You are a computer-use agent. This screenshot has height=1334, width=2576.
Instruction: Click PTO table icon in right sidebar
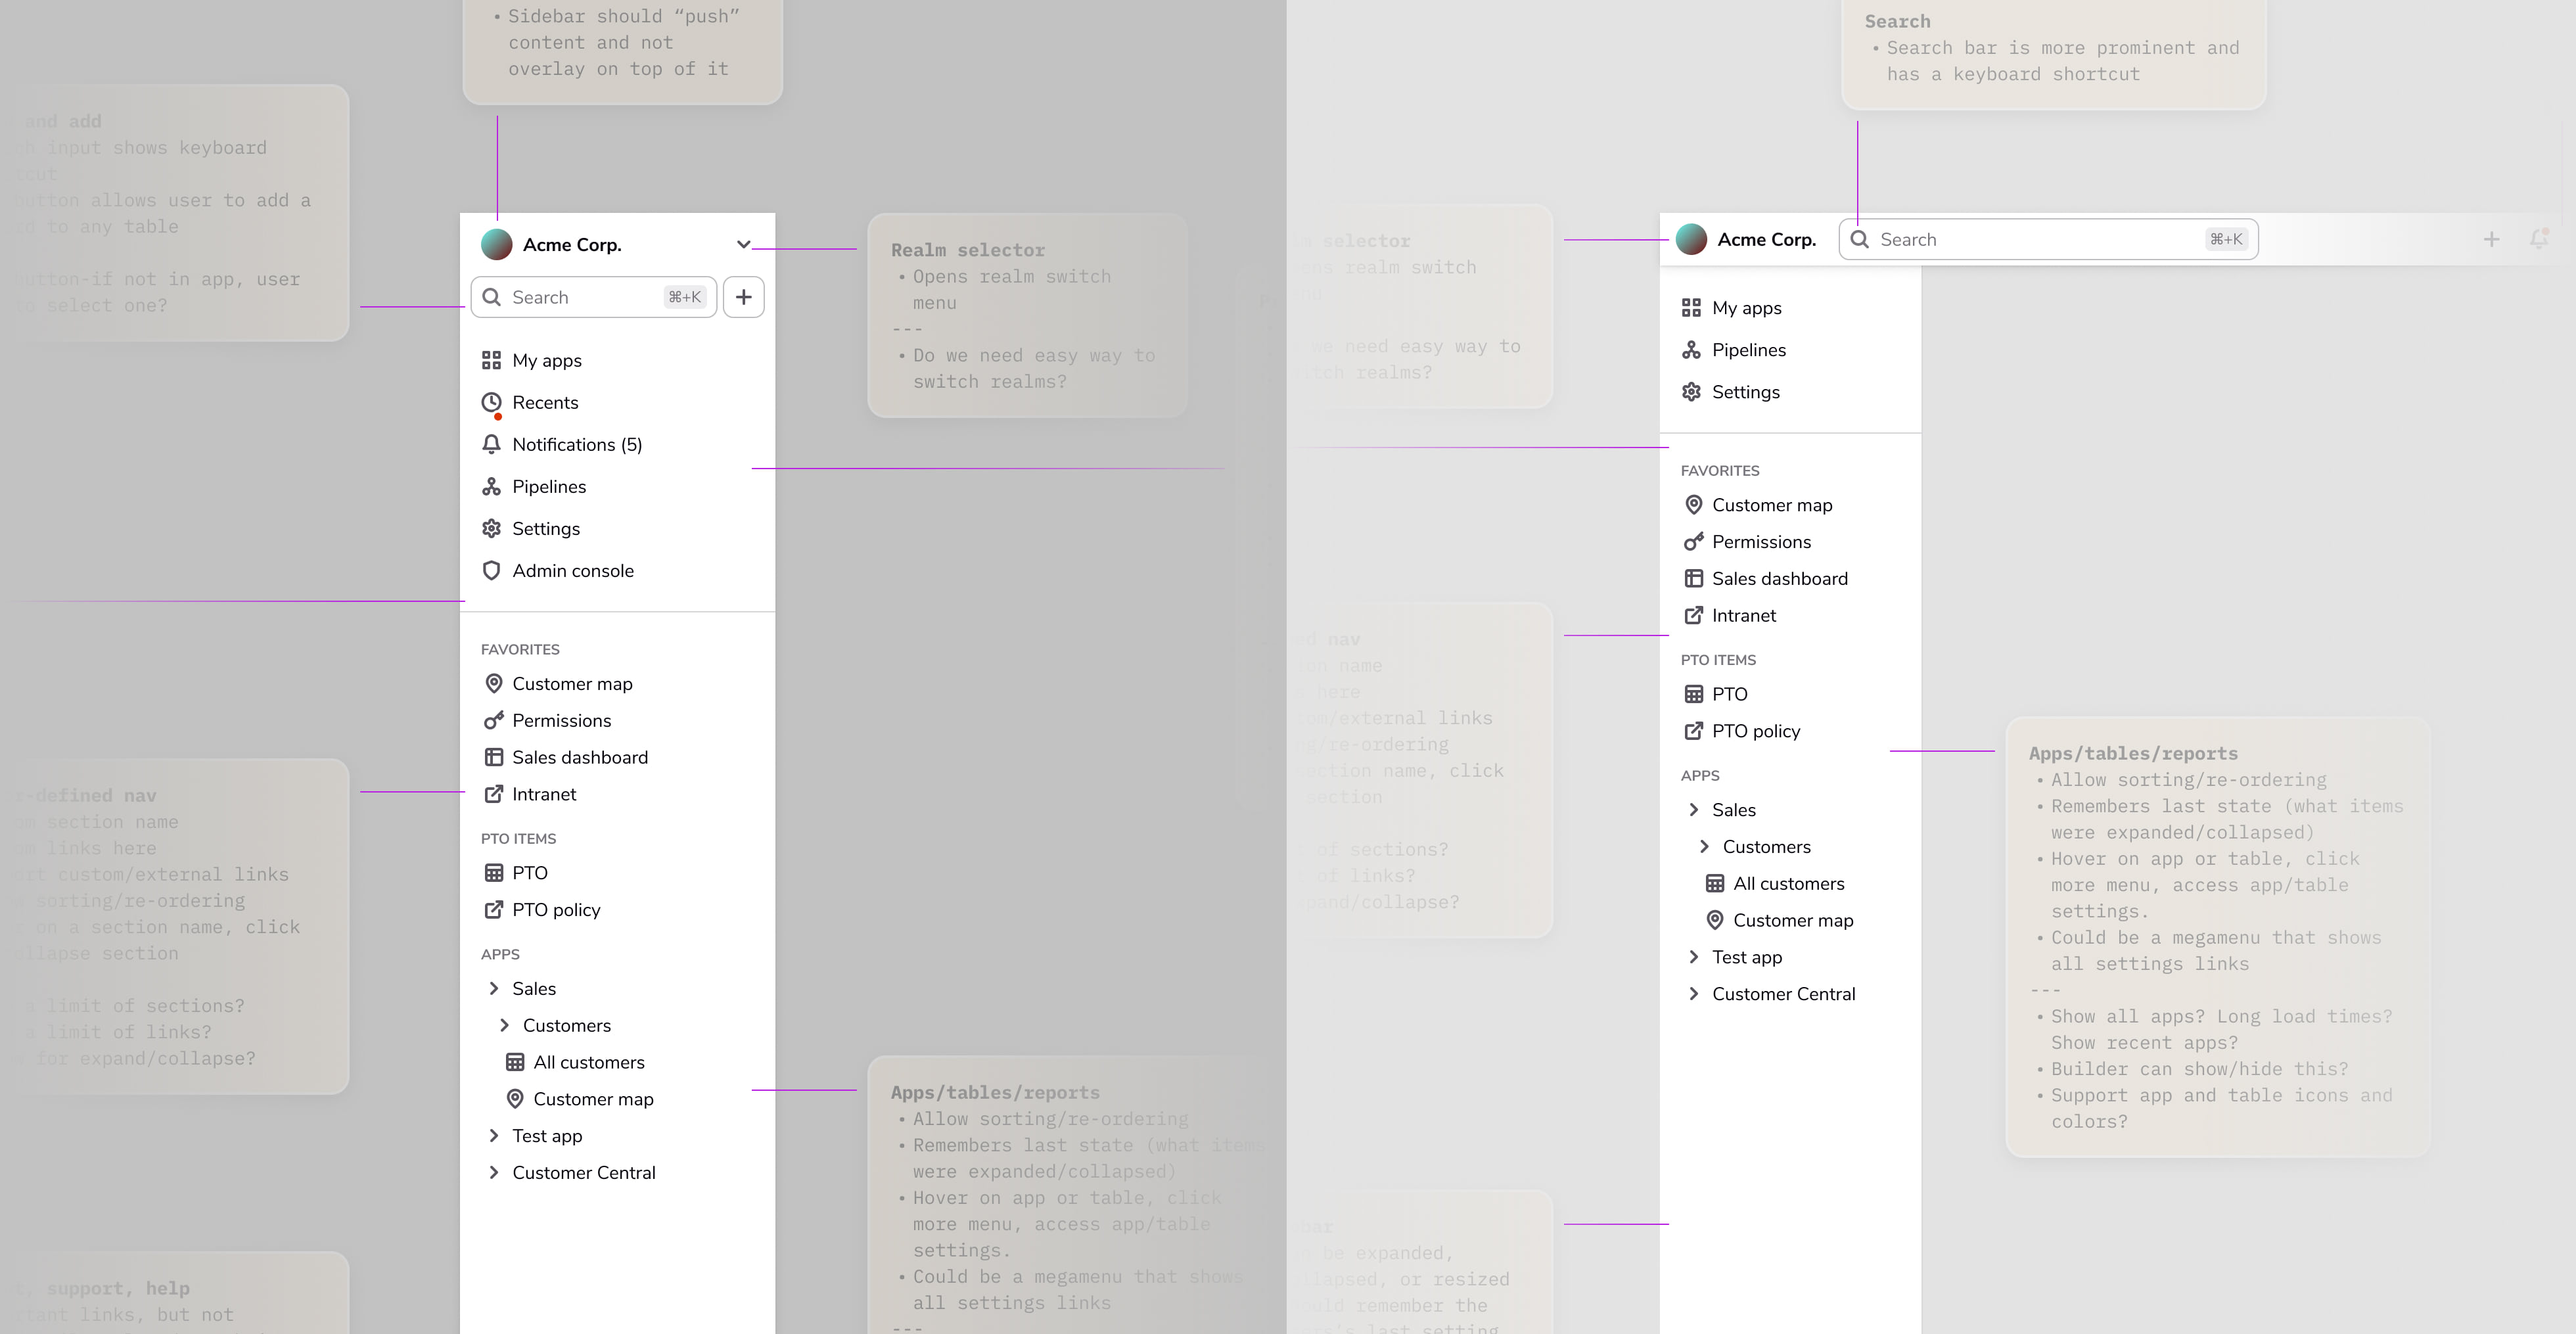[1693, 694]
